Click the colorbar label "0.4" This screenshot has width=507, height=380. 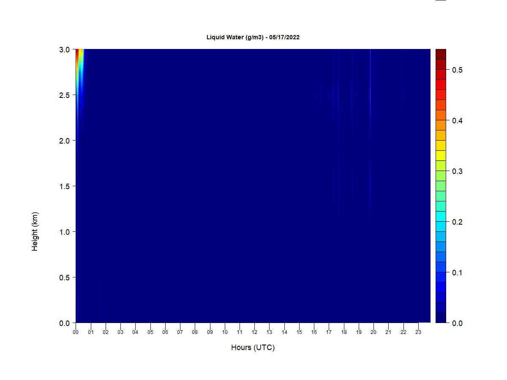(457, 120)
